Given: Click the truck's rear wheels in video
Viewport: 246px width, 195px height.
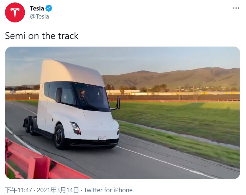Looking at the screenshot, I should [30, 125].
